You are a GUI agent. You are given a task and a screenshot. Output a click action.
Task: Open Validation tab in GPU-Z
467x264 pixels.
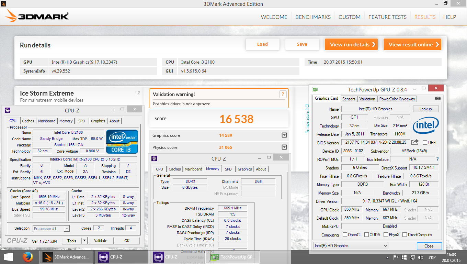point(367,99)
